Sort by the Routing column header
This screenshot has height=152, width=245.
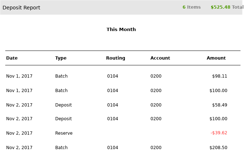tap(115, 58)
